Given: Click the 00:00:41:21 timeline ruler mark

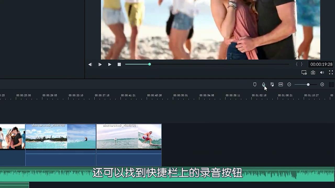Looking at the screenshot, I should 128,95.
